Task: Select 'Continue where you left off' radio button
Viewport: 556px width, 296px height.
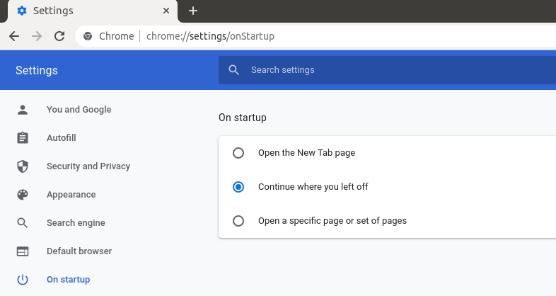Action: pyautogui.click(x=238, y=187)
